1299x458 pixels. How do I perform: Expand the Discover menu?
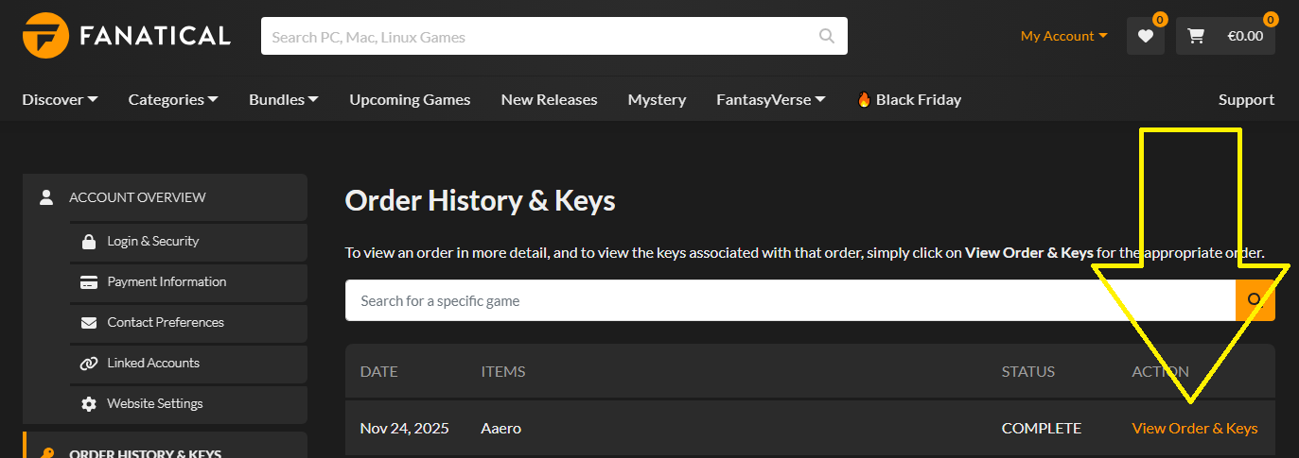[x=60, y=99]
